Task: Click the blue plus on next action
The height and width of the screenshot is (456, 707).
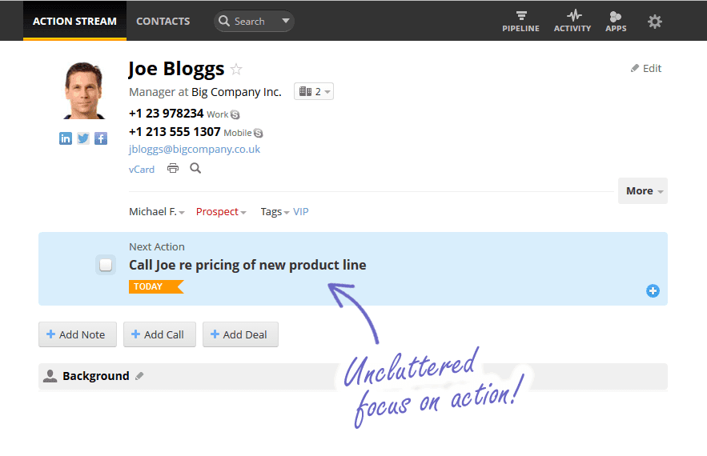Action: (653, 291)
